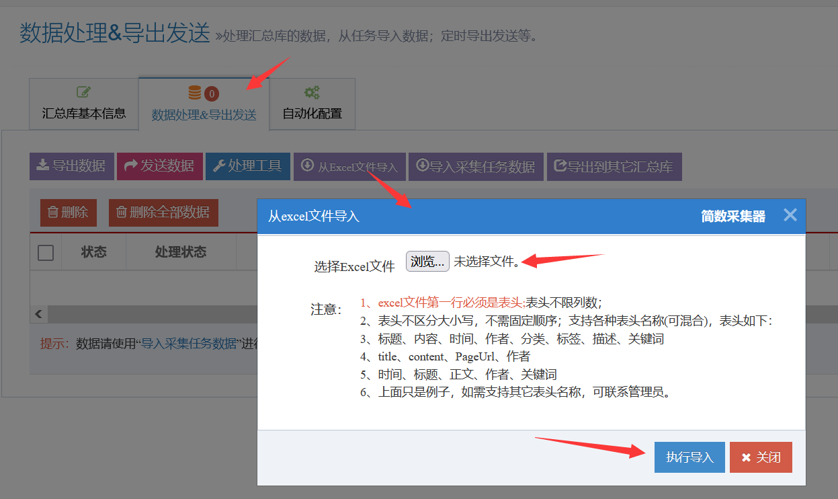Screen dimensions: 838x499
Task: Click the wrench icon on 处理工具
Action: tap(219, 165)
